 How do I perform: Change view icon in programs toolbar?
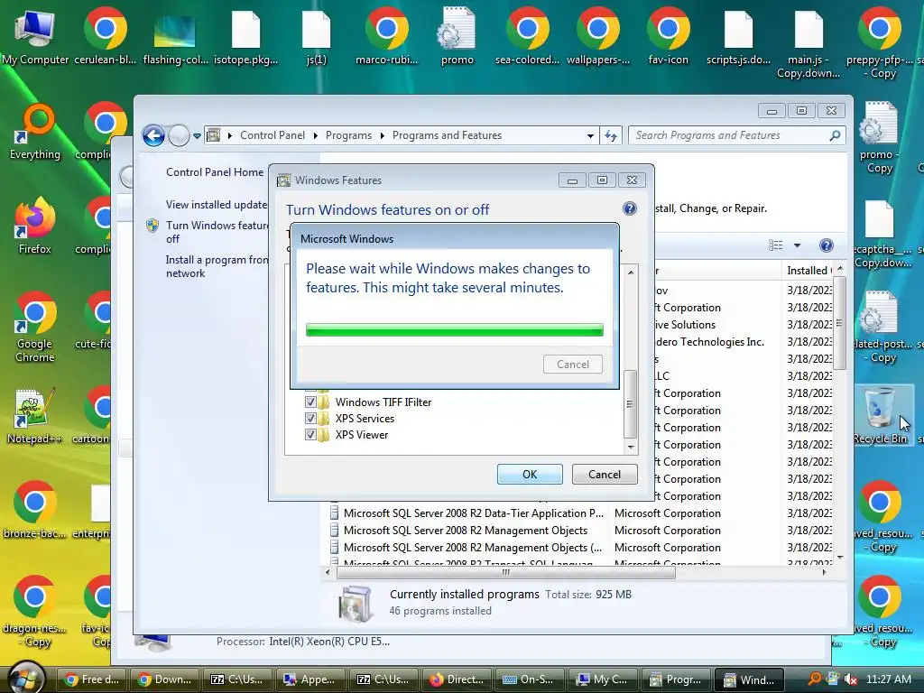[x=776, y=245]
